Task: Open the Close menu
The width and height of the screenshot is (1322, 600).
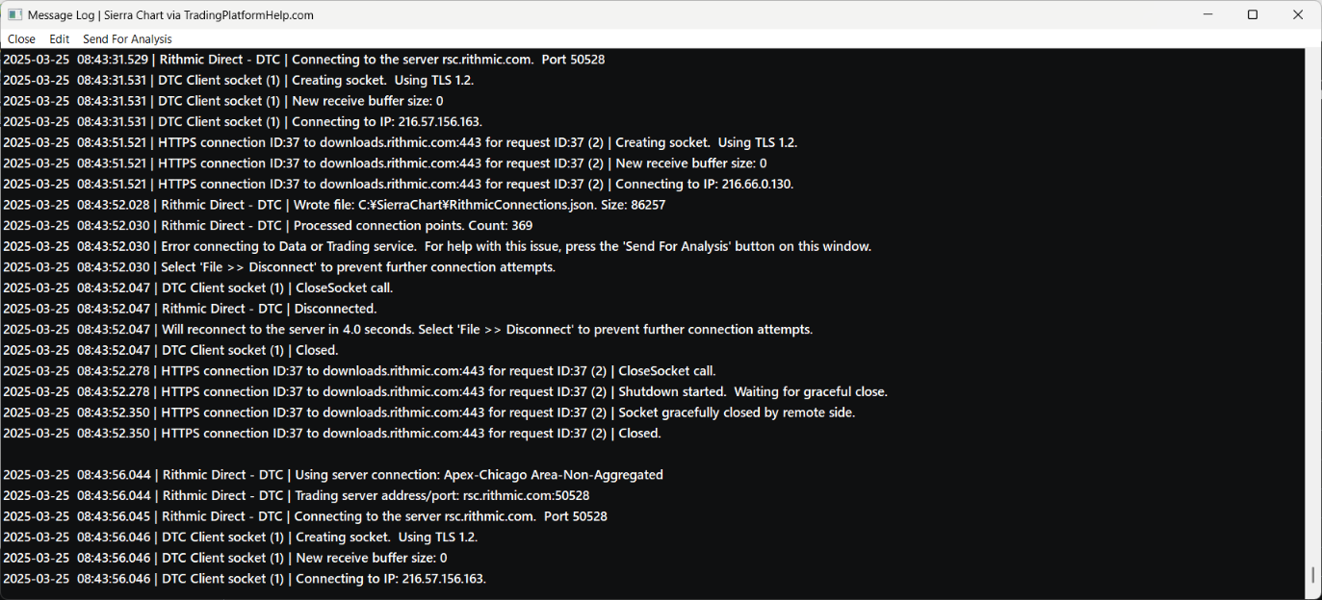Action: pos(21,39)
